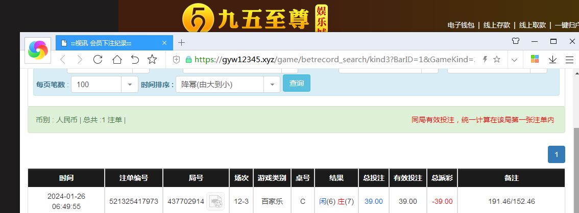This screenshot has width=579, height=213.
Task: Maximize the browser window
Action: tap(553, 41)
